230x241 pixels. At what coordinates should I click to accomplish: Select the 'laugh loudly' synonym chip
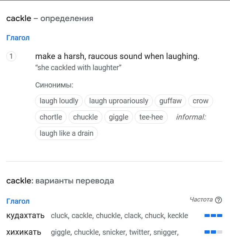[x=59, y=101]
